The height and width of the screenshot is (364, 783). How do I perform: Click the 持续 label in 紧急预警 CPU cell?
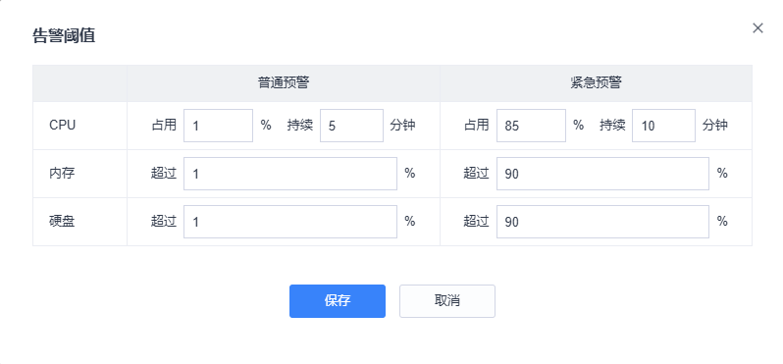click(x=612, y=125)
